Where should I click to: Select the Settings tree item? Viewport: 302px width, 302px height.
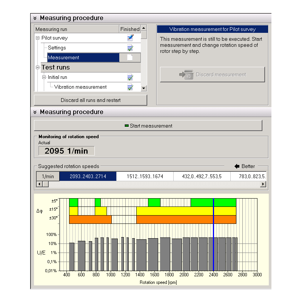tap(57, 48)
